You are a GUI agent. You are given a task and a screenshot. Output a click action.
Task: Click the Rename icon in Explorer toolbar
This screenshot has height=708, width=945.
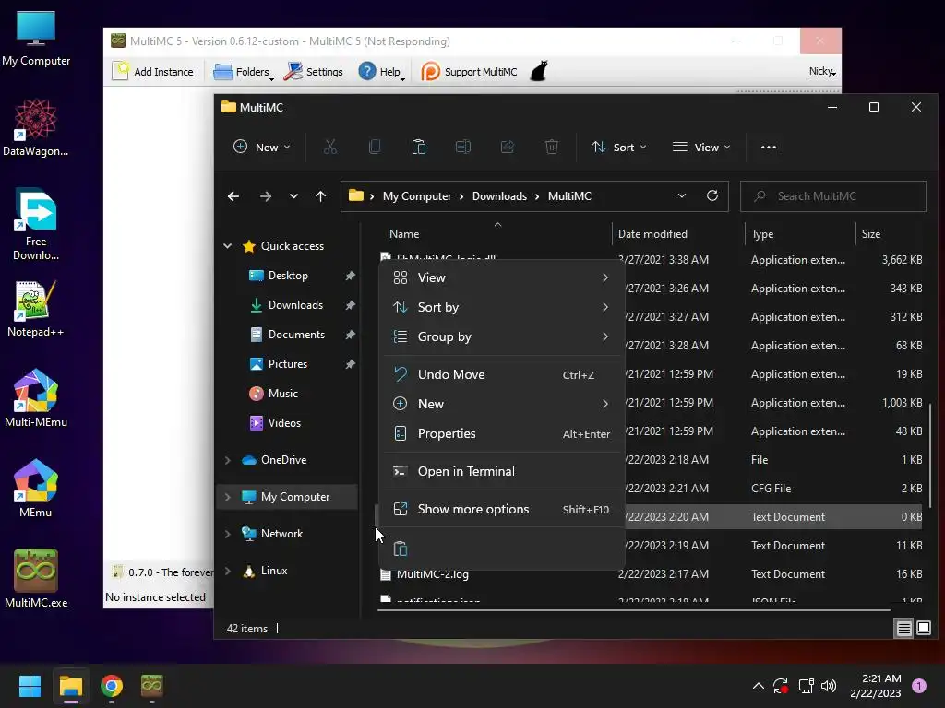tap(463, 147)
